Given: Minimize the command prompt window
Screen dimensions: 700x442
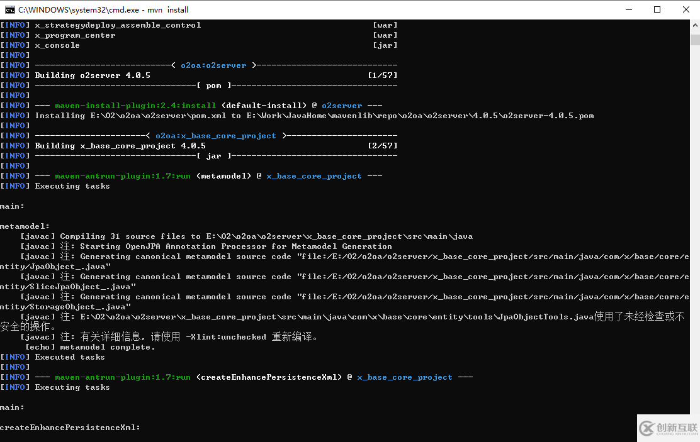Looking at the screenshot, I should 629,9.
